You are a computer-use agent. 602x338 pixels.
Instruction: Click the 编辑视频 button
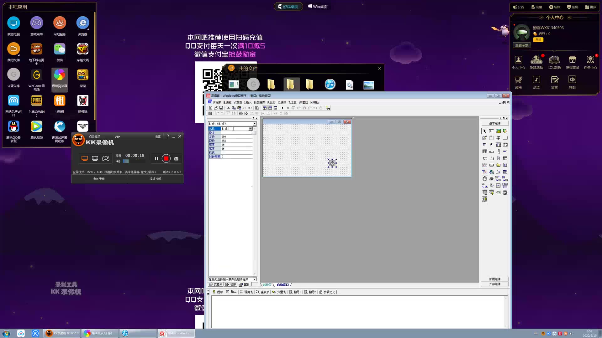click(155, 179)
